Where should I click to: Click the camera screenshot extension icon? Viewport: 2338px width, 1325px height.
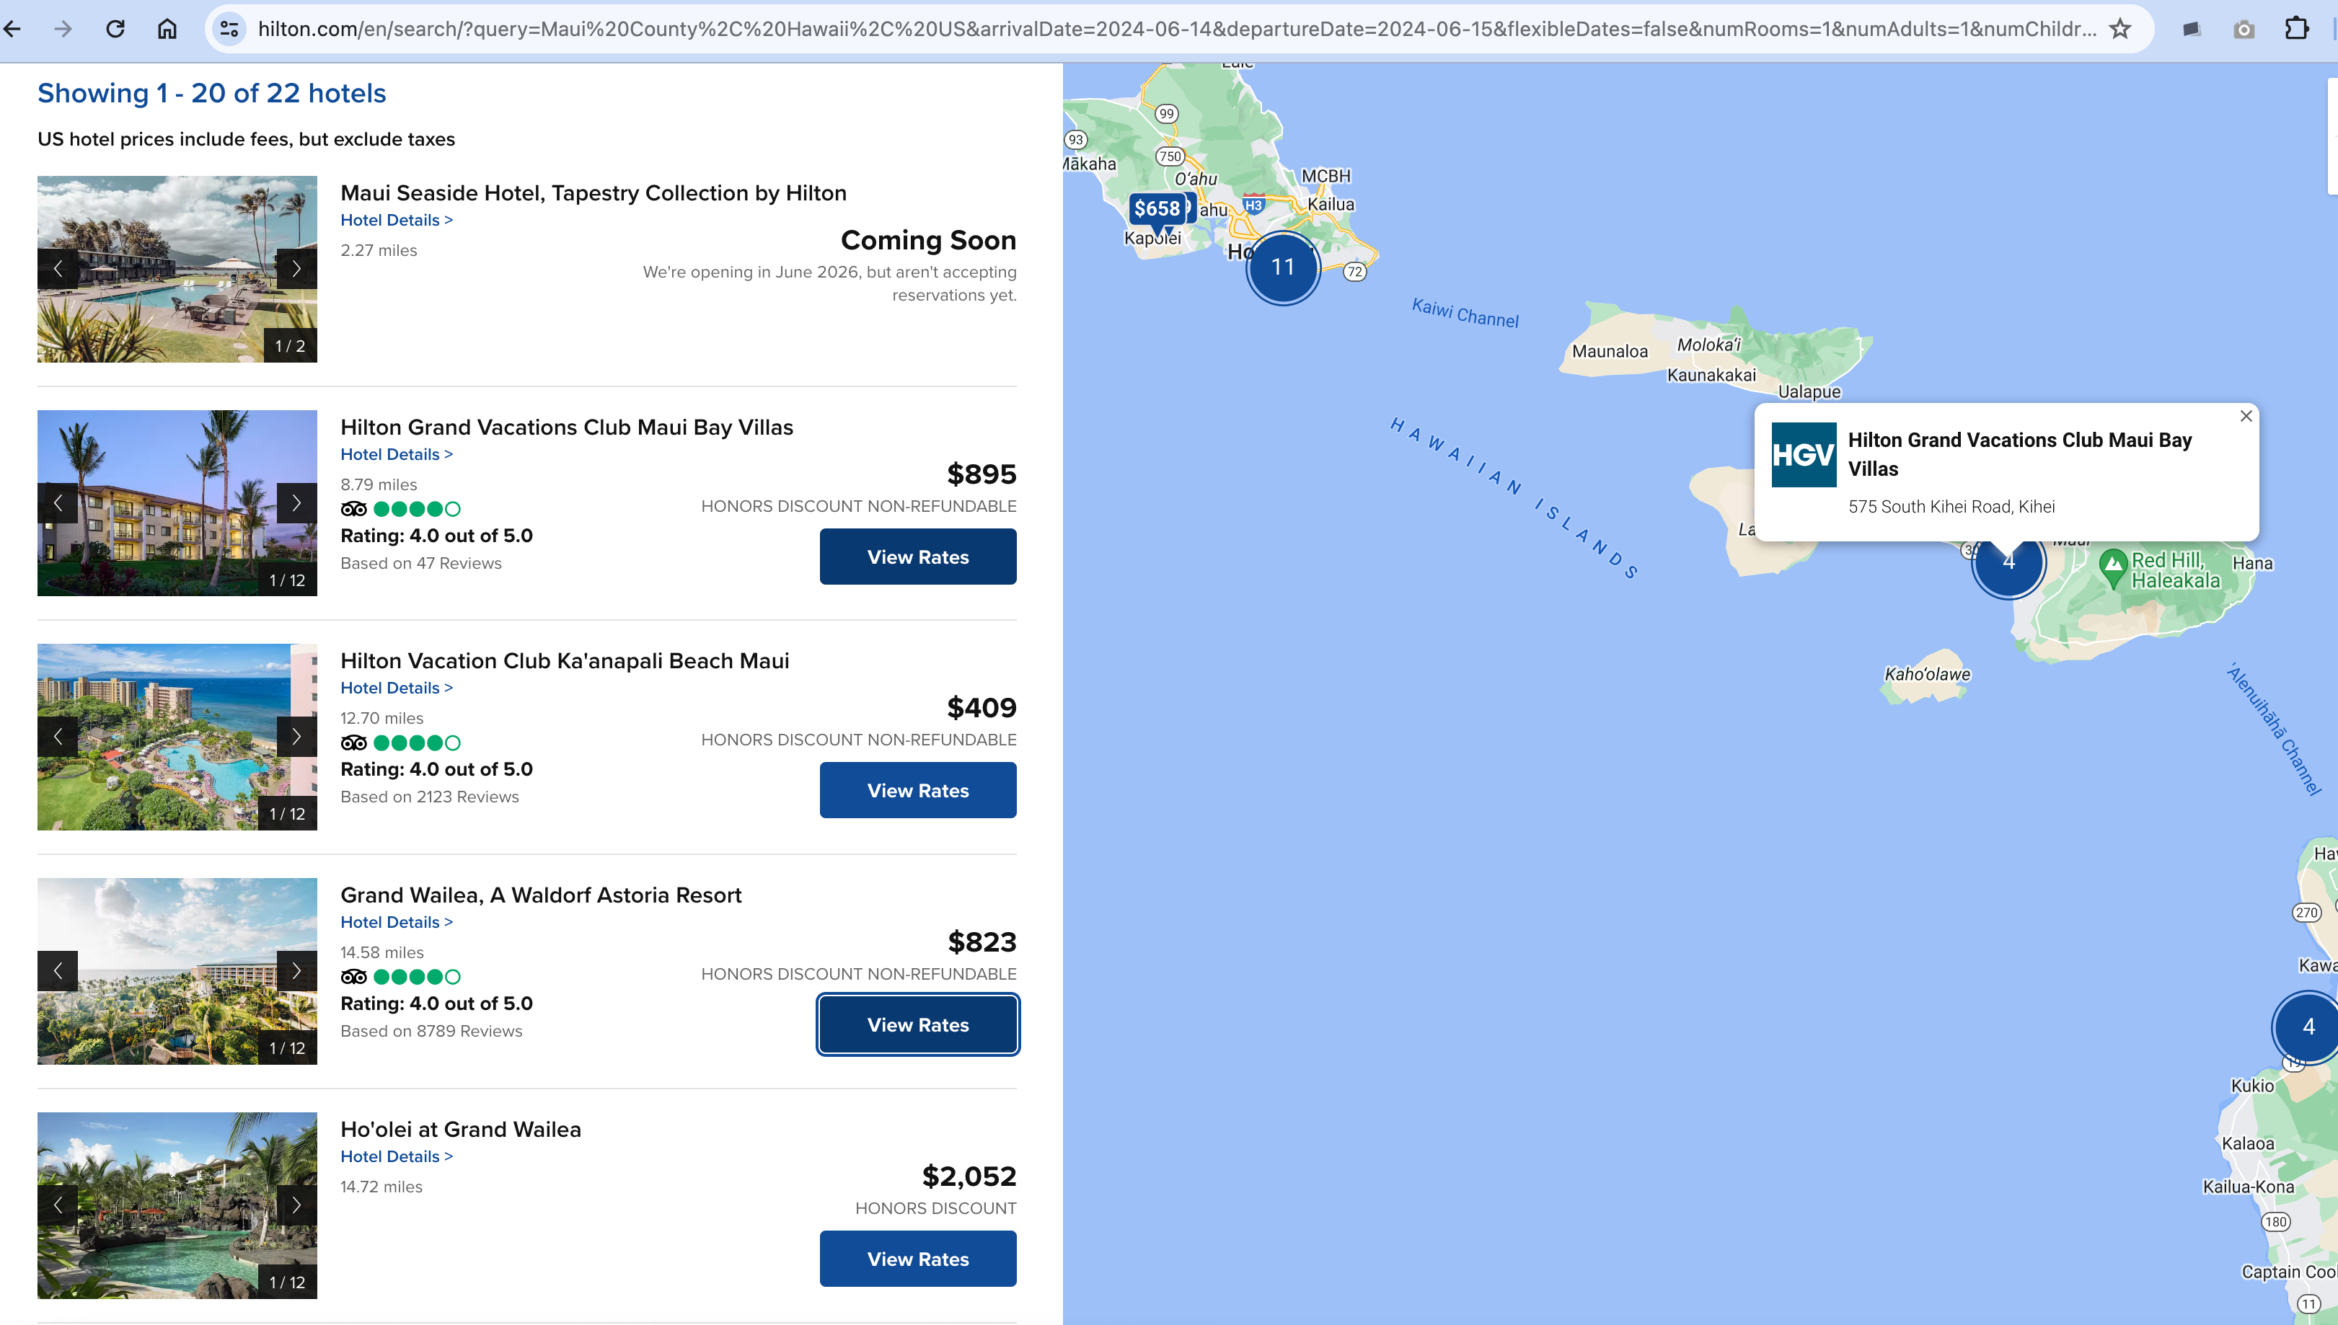coord(2244,30)
